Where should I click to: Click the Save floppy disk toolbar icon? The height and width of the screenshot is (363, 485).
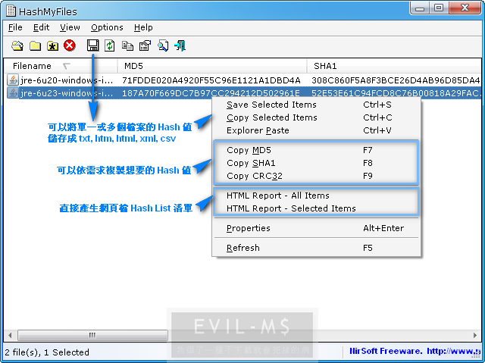(92, 45)
